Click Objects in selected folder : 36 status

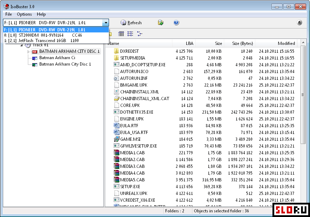221,211
